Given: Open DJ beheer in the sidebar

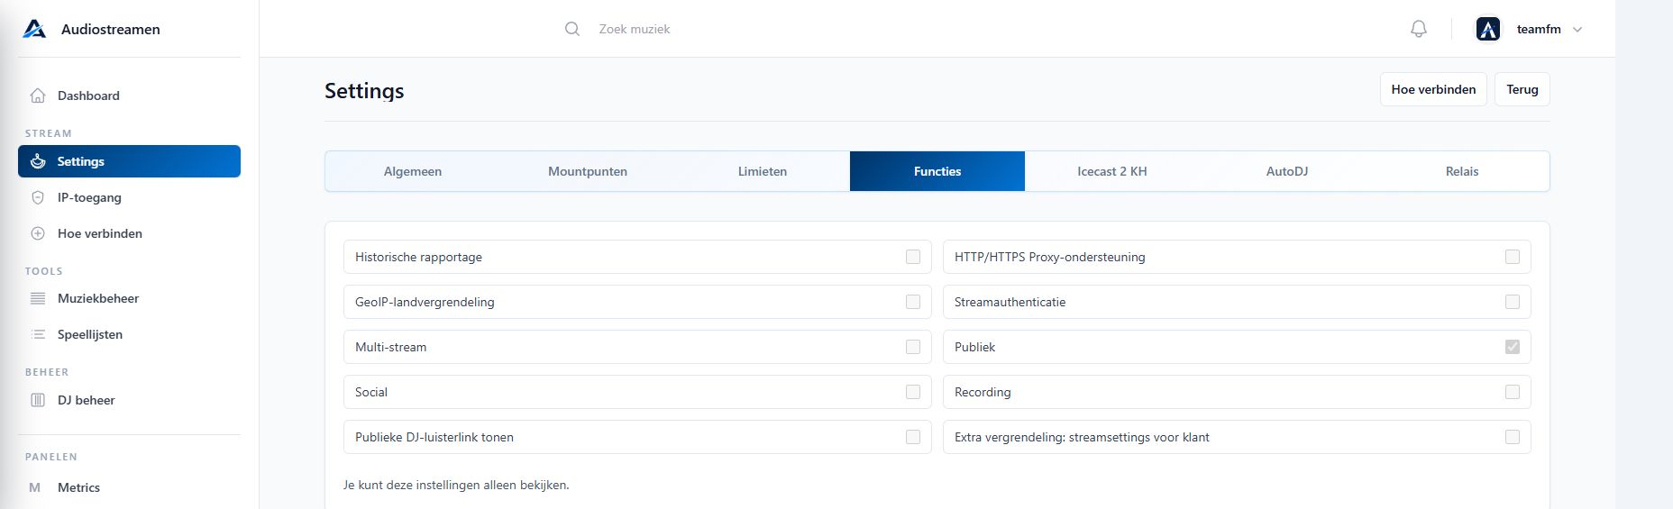Looking at the screenshot, I should [x=129, y=400].
